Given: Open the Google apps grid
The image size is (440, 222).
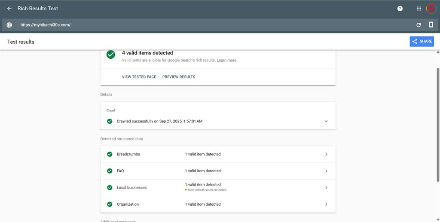Looking at the screenshot, I should pyautogui.click(x=419, y=9).
